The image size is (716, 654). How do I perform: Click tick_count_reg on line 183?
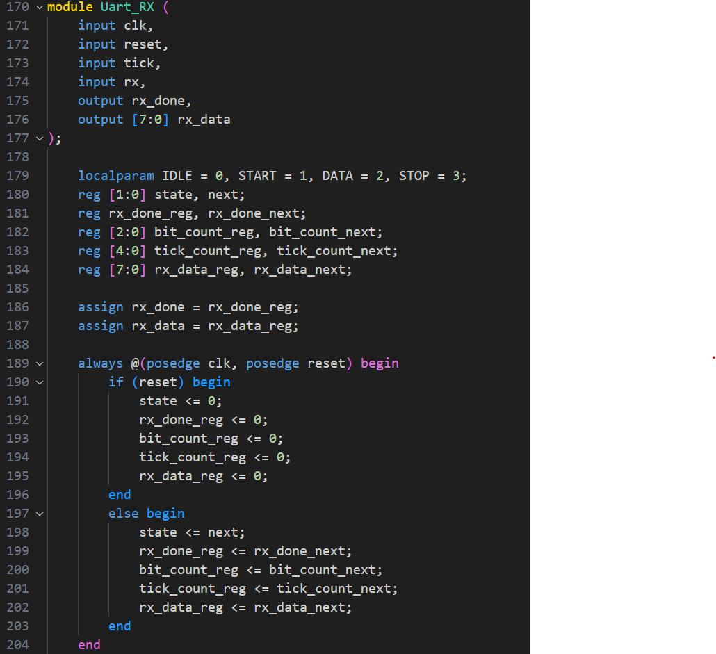[x=208, y=251]
